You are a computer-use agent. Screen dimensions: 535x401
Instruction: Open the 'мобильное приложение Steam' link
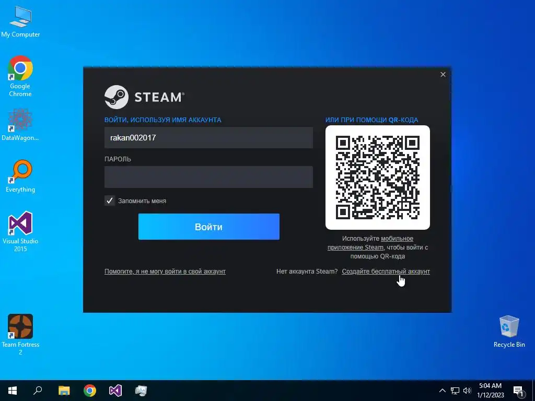pos(370,243)
